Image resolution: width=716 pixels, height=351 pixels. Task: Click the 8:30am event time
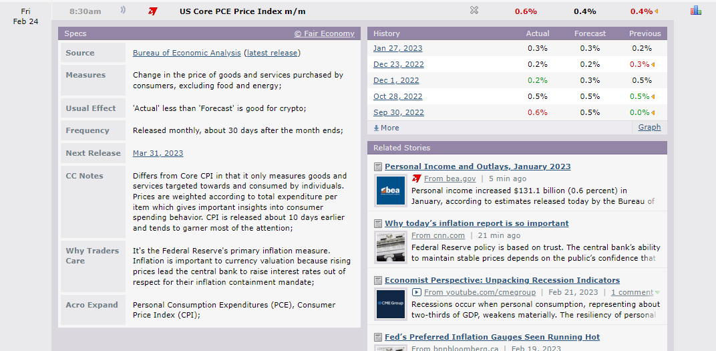[85, 11]
